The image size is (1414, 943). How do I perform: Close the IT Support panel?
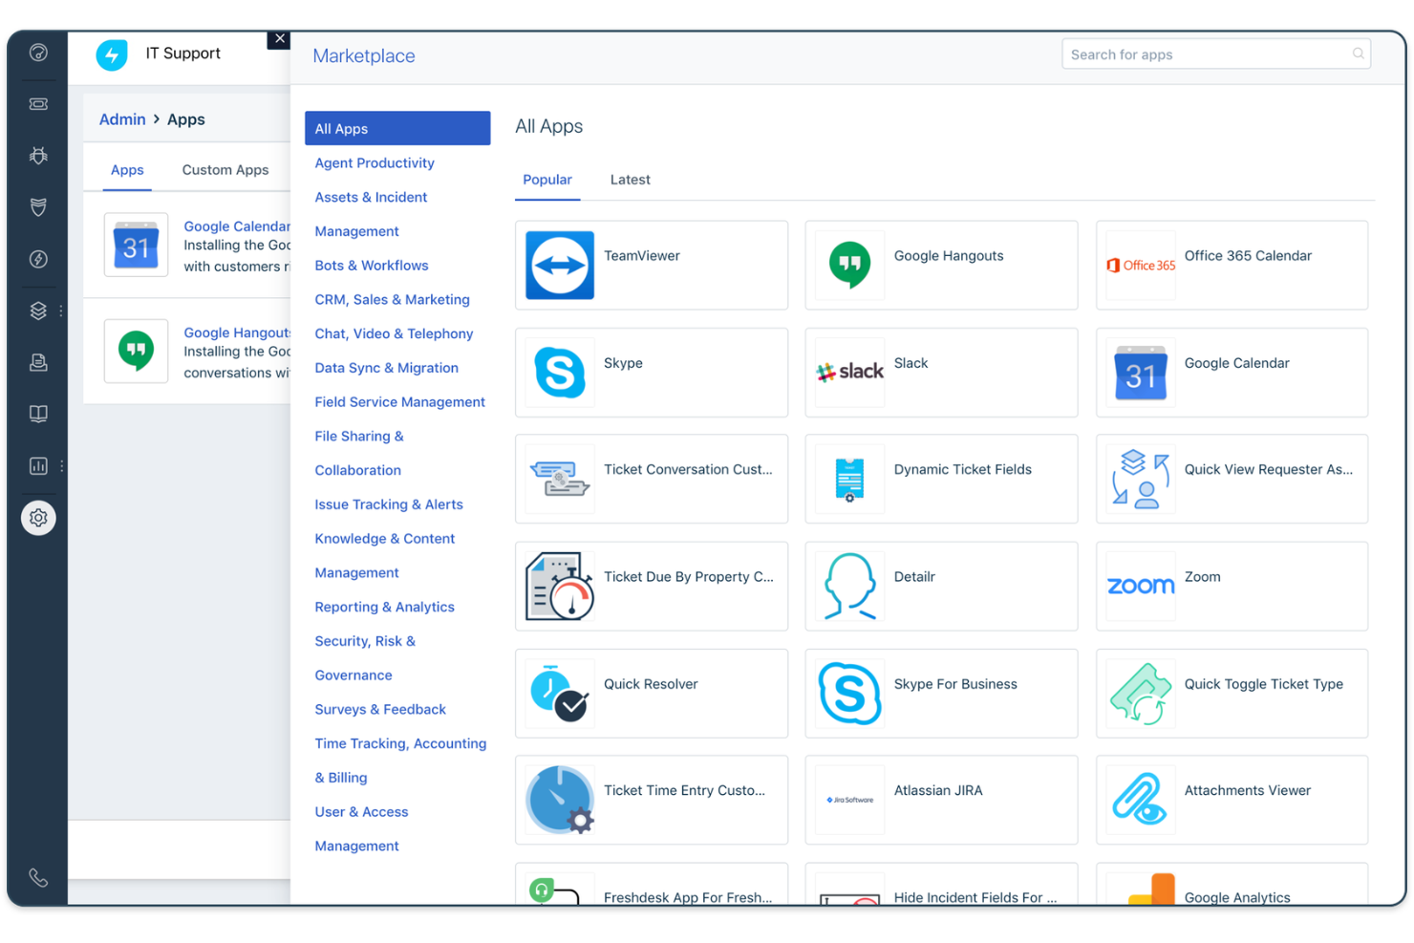pyautogui.click(x=279, y=38)
